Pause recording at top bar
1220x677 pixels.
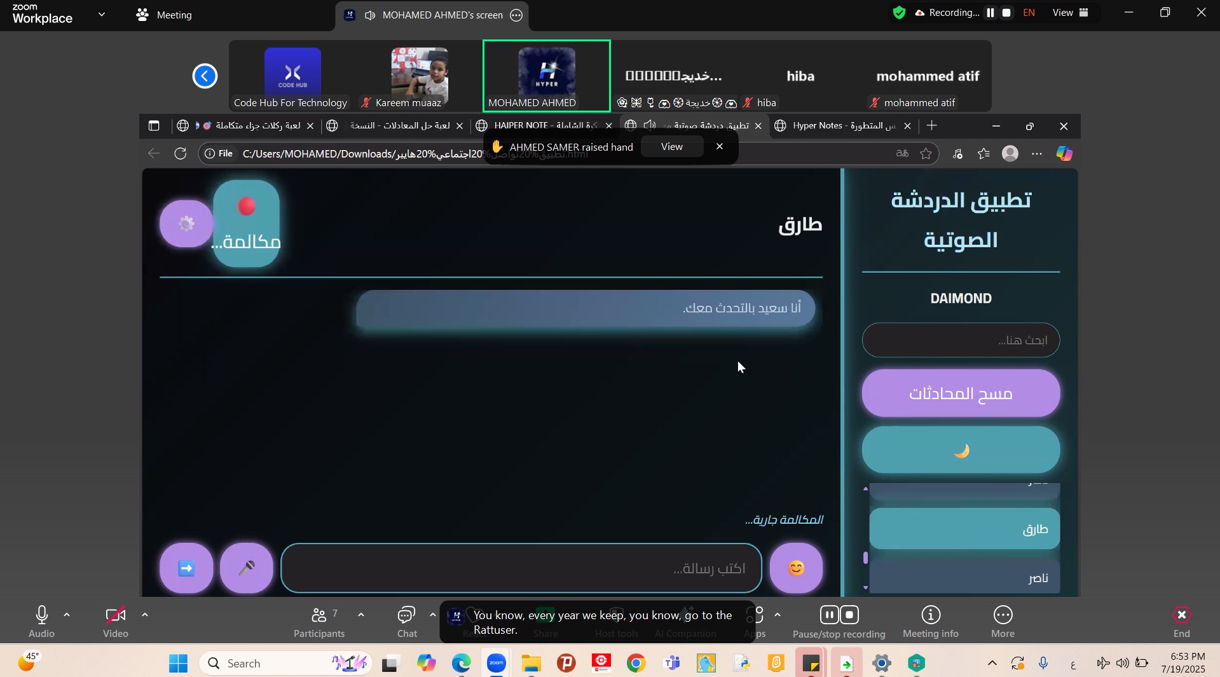(990, 13)
